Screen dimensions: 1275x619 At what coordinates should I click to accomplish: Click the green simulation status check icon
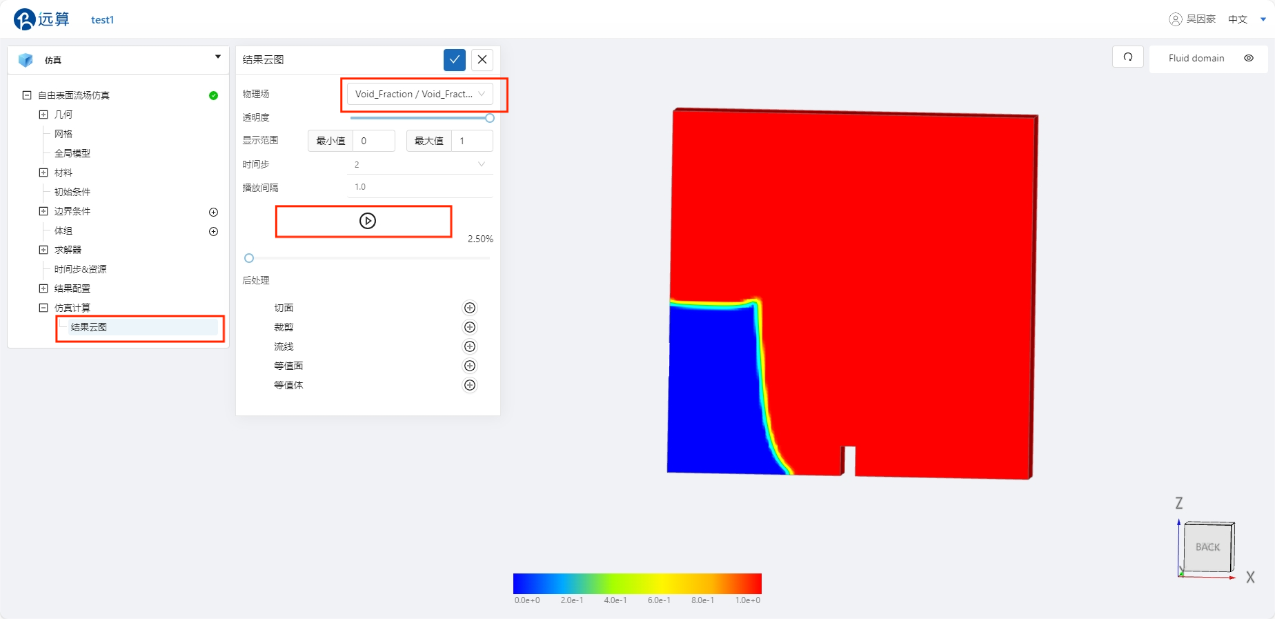tap(213, 95)
